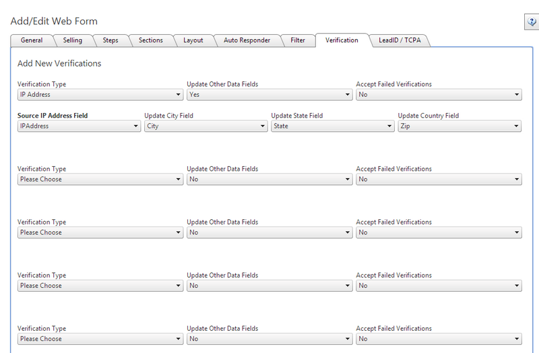Select the Sections tab
The width and height of the screenshot is (539, 353).
tap(150, 40)
